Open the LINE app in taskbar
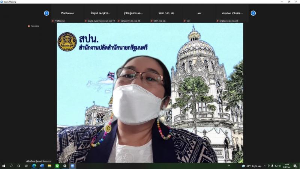The width and height of the screenshot is (300, 169). pos(57,166)
